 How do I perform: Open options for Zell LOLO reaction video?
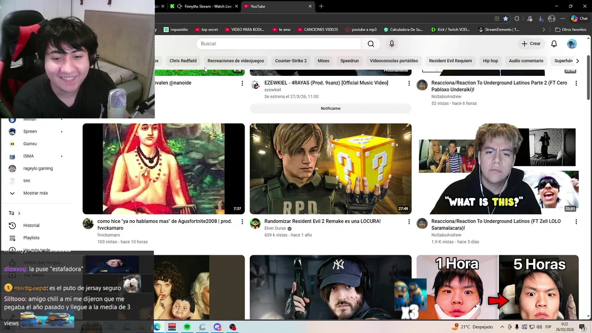[x=576, y=222]
